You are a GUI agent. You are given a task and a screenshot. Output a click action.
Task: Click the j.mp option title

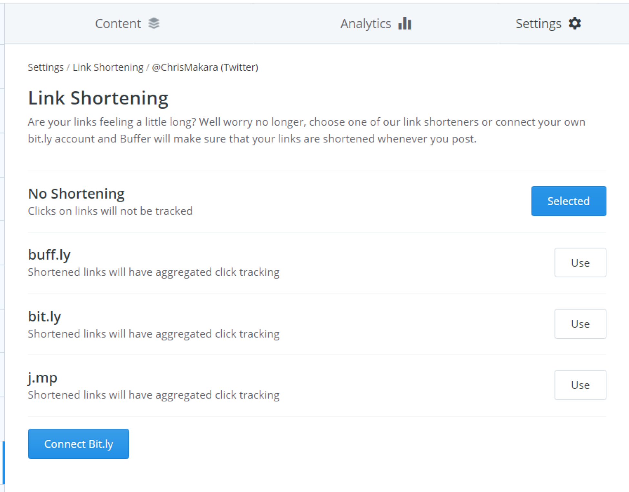(43, 378)
